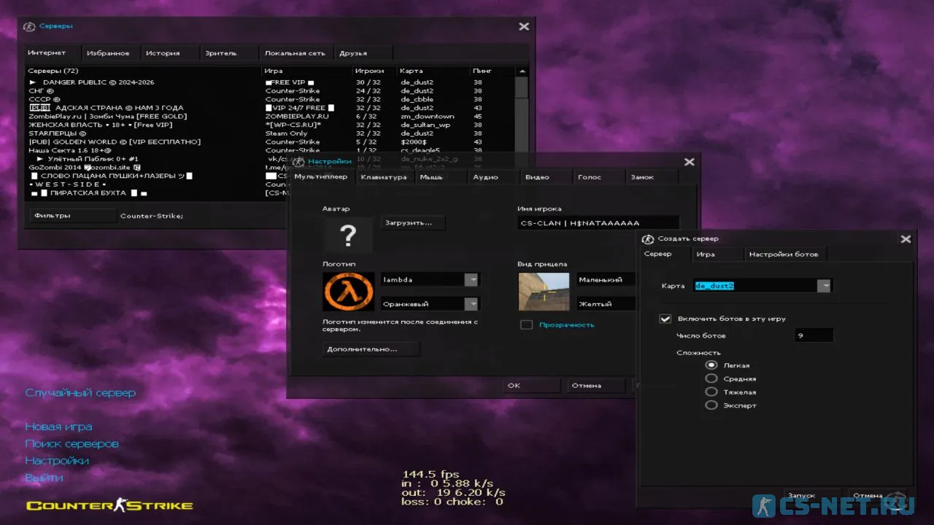Click the orange lambda logo preview
The image size is (934, 525).
point(348,292)
